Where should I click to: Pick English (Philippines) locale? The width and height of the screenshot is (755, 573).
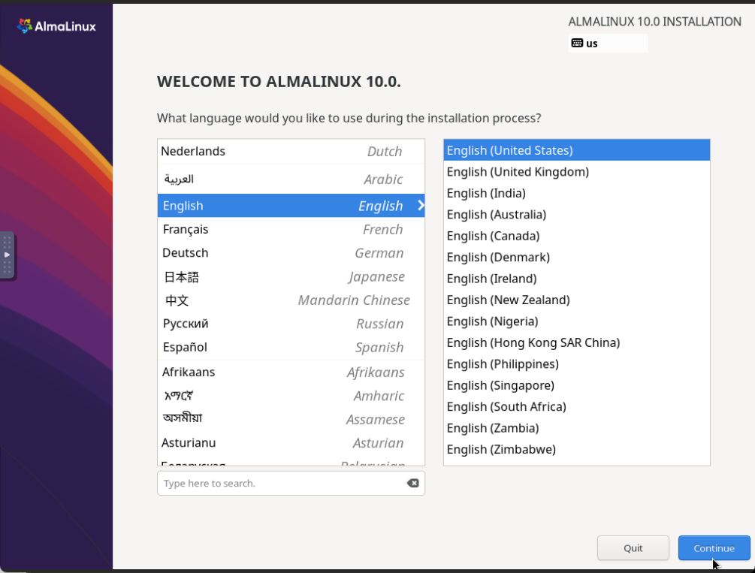(576, 364)
